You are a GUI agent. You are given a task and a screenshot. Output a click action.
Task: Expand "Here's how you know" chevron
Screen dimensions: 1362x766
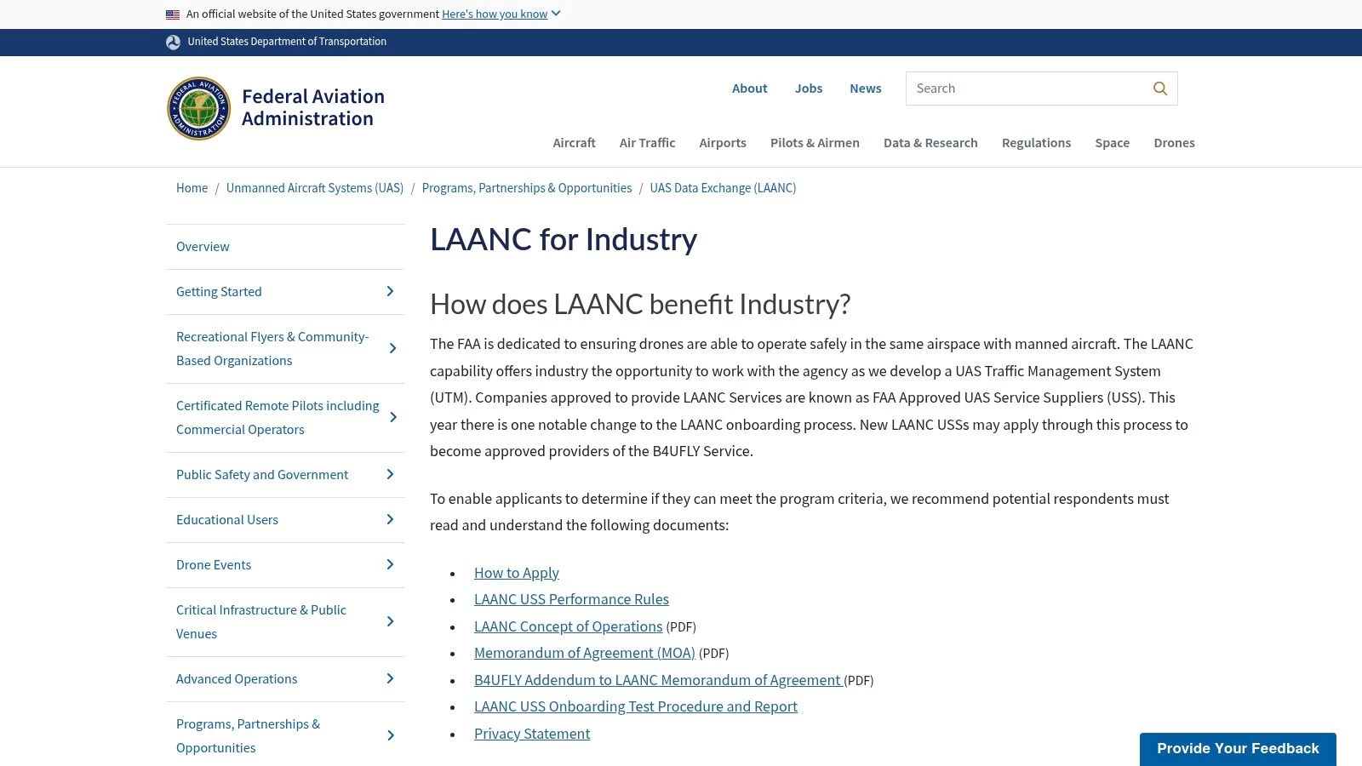coord(556,14)
